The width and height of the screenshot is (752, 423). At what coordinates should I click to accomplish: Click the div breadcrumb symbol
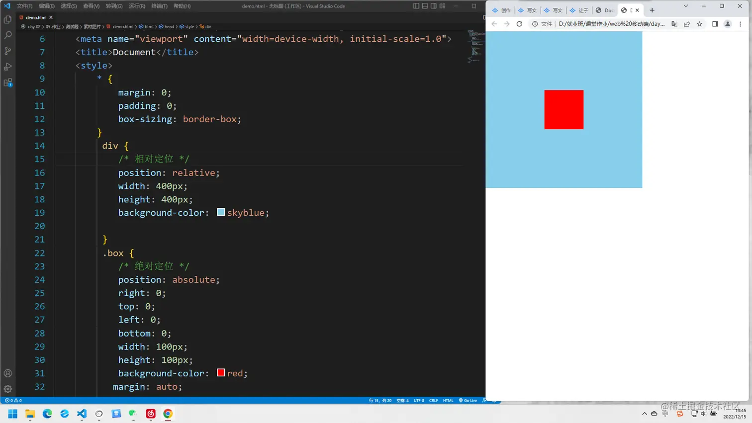pyautogui.click(x=205, y=27)
